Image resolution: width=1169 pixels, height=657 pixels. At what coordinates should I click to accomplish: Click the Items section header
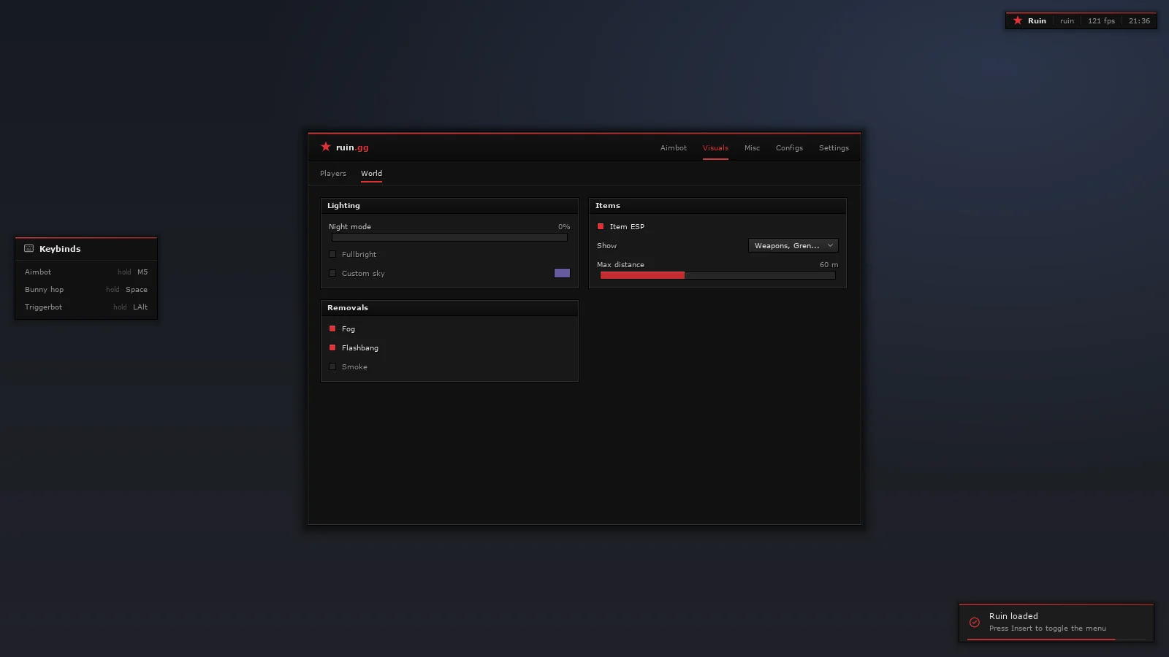(717, 206)
